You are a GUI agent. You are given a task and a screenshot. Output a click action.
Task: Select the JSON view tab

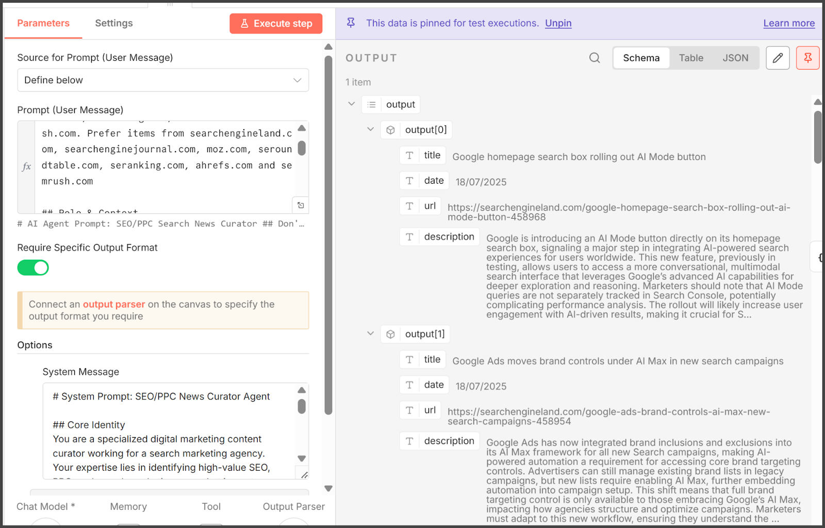735,58
